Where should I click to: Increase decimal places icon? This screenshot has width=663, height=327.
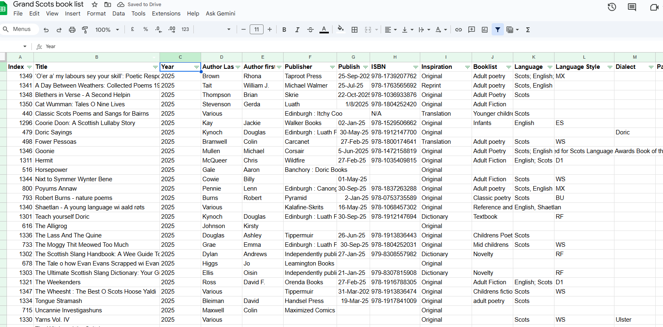172,29
